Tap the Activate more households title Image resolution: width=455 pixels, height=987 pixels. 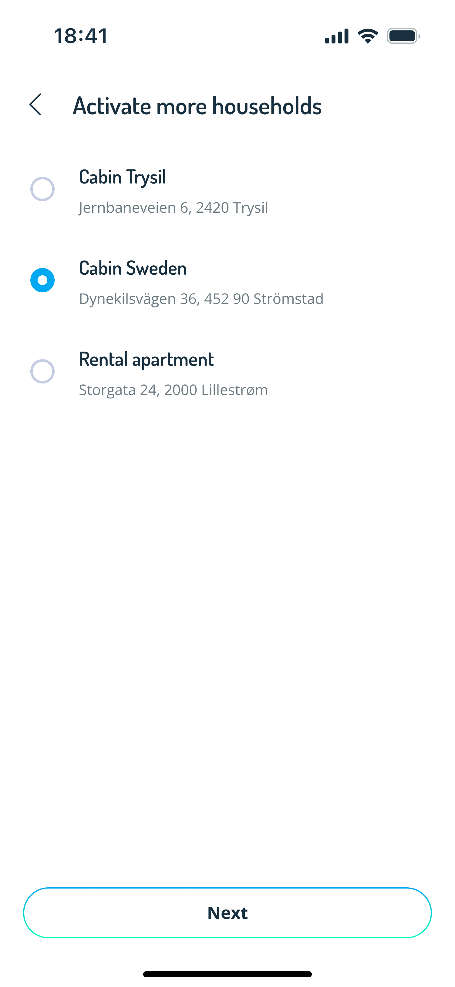pos(197,106)
